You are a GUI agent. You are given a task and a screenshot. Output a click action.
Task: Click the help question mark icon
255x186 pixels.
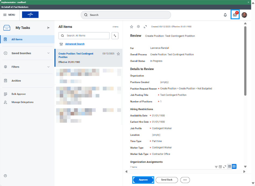click(5, 176)
